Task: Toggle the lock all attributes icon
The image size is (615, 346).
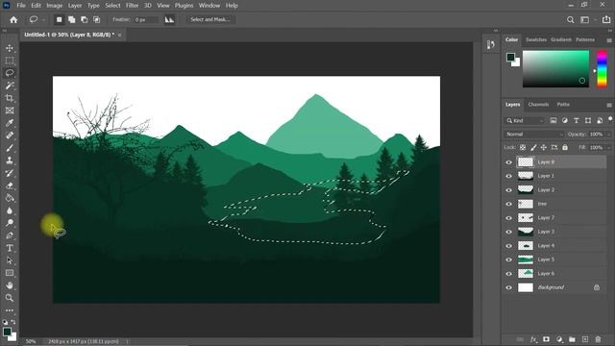Action: tap(565, 147)
